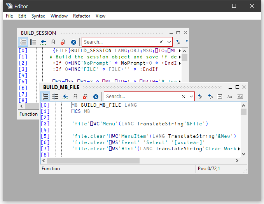Open search history dropdown in BUILD_SESSION
Image resolution: width=264 pixels, height=204 pixels.
(169, 42)
